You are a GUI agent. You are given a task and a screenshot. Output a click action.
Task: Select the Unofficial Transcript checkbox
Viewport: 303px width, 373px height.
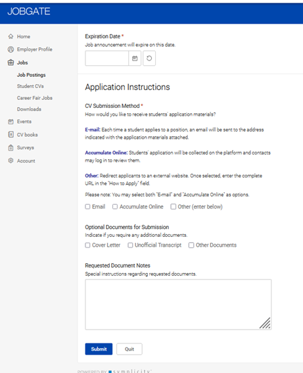pyautogui.click(x=130, y=245)
